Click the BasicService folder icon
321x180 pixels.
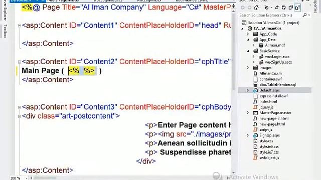pyautogui.click(x=255, y=51)
